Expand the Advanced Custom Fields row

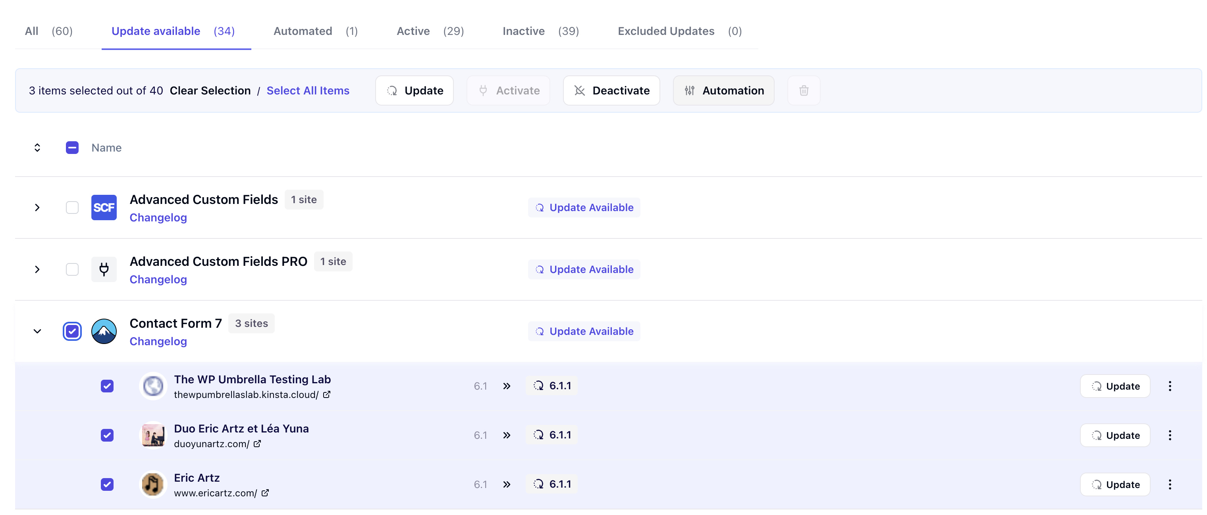point(37,208)
